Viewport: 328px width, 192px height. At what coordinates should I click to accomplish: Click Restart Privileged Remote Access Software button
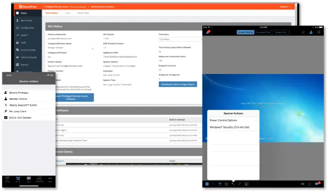(x=75, y=97)
